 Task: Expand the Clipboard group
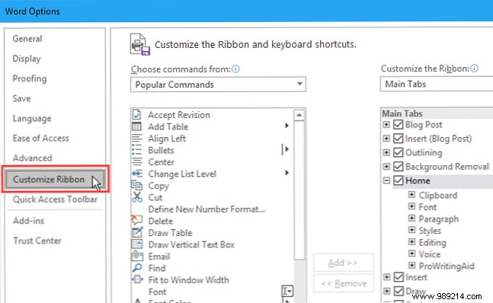click(411, 195)
